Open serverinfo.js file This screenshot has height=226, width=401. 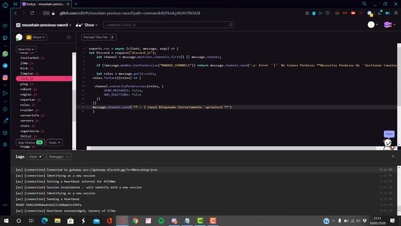(32, 116)
